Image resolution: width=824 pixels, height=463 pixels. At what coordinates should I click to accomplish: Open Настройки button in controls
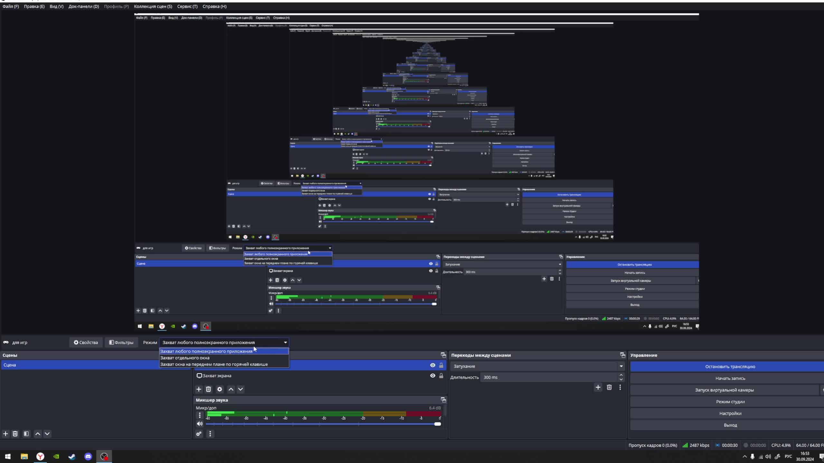click(730, 413)
